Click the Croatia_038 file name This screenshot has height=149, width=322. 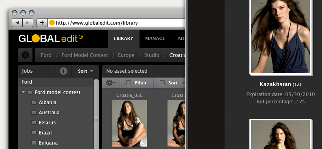point(129,95)
